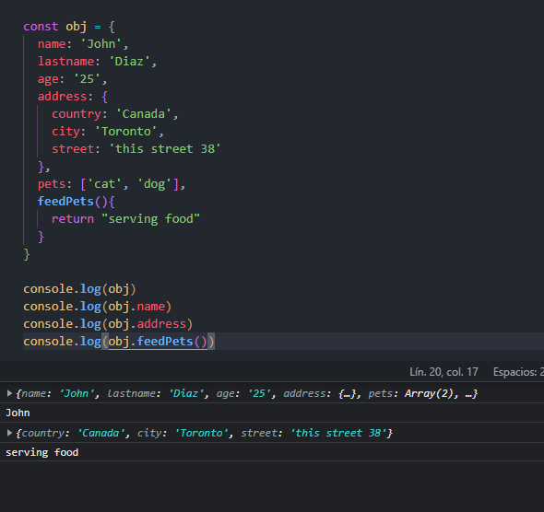Click the 'John' console output line

tap(18, 413)
